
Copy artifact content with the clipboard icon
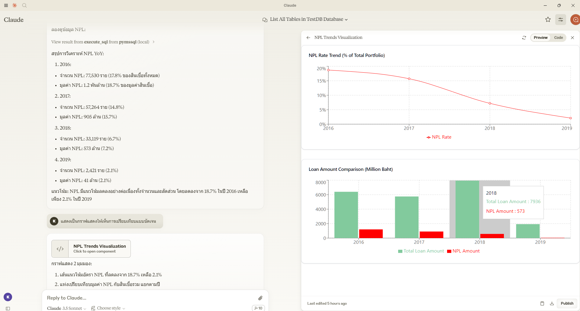[x=542, y=303]
